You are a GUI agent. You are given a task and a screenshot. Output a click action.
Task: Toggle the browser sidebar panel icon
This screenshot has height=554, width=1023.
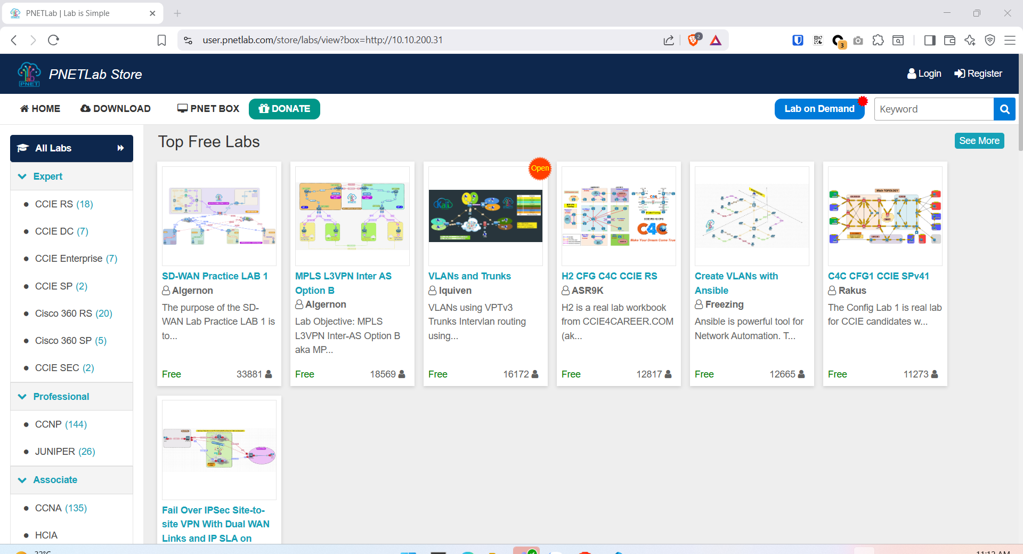tap(930, 40)
